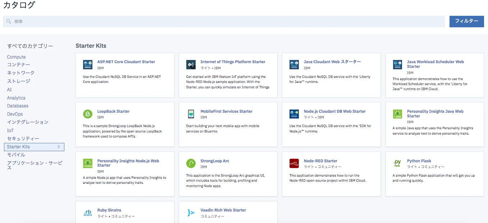Choose the セキュリティー category
This screenshot has width=488, height=223.
[23, 139]
